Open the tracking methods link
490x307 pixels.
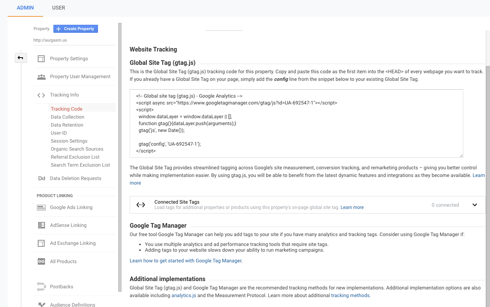click(350, 296)
